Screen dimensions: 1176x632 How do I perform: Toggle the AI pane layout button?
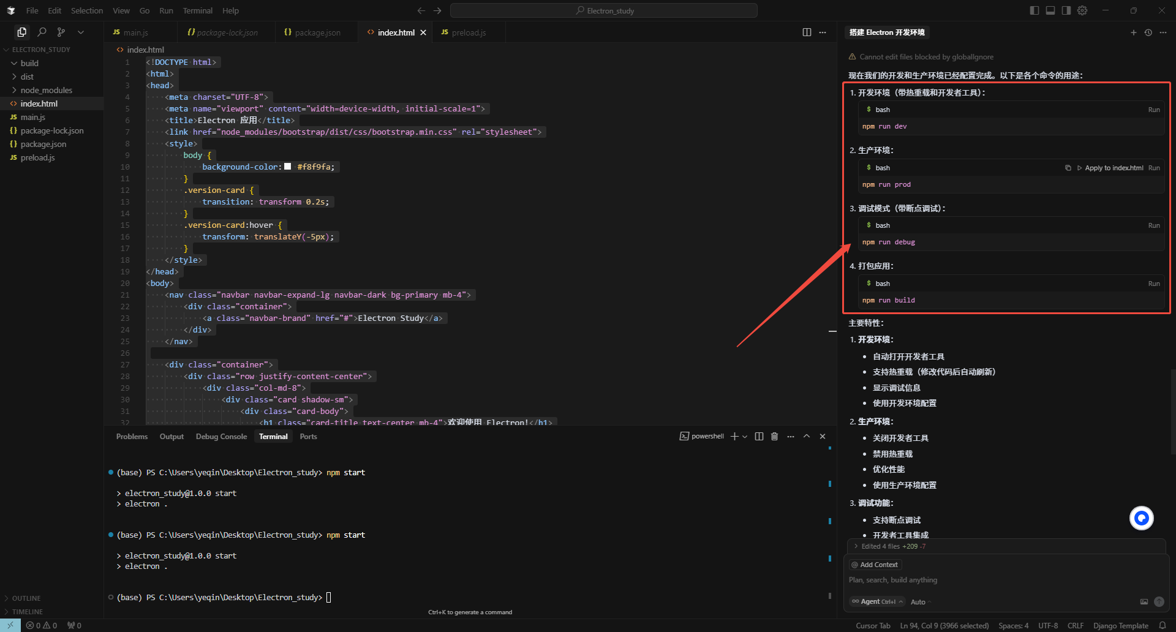pyautogui.click(x=1066, y=10)
